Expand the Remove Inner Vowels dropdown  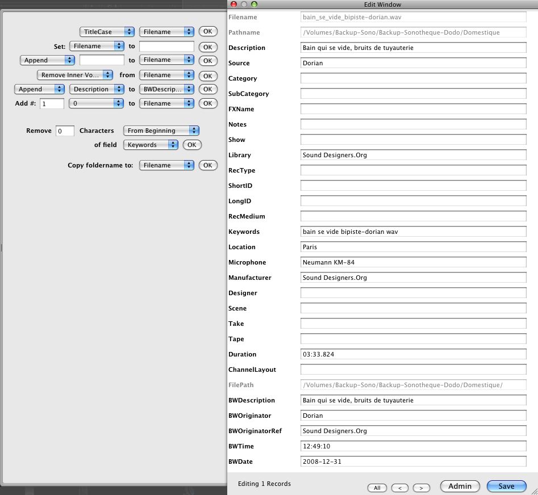tap(74, 75)
